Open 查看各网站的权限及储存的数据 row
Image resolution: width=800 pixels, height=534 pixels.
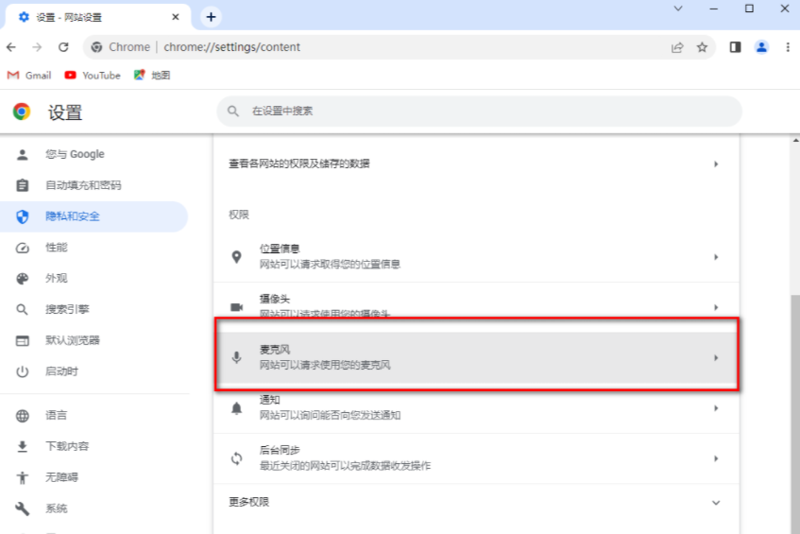coord(476,164)
